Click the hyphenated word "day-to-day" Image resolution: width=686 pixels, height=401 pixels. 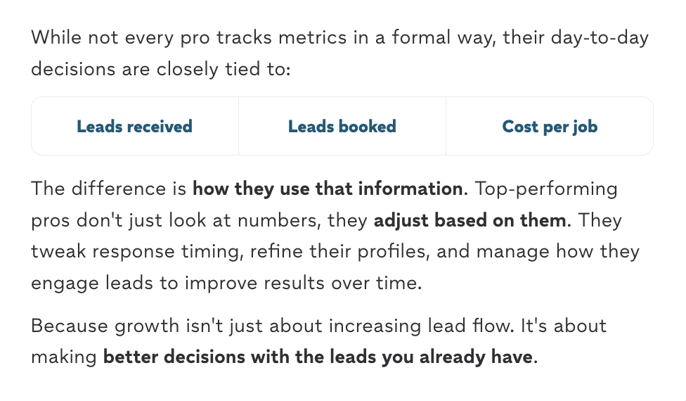pyautogui.click(x=600, y=38)
